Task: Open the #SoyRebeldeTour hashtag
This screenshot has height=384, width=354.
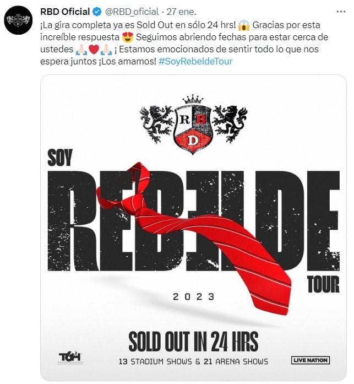Action: pyautogui.click(x=195, y=61)
